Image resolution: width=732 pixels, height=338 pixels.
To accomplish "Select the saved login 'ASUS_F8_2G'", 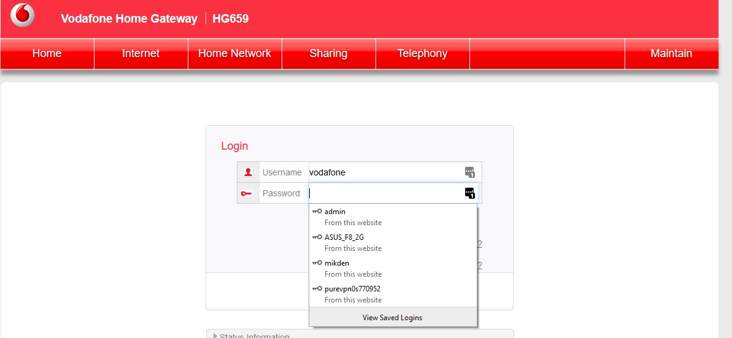I will [x=393, y=243].
